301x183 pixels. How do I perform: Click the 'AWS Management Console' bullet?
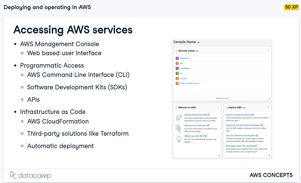59,44
